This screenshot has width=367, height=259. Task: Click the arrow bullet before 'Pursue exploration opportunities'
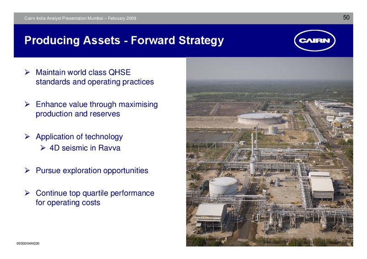tap(27, 171)
